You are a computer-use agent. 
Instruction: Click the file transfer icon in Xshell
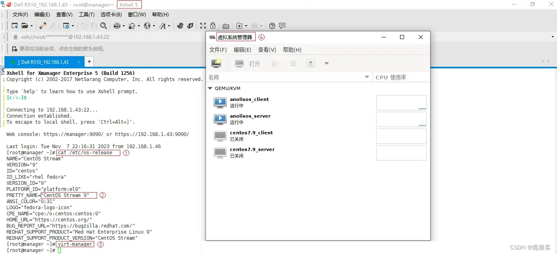[132, 26]
